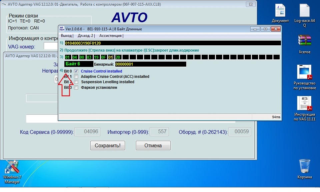Click the Байт 6 label box
Screen dimensions: 320x192
pos(79,64)
